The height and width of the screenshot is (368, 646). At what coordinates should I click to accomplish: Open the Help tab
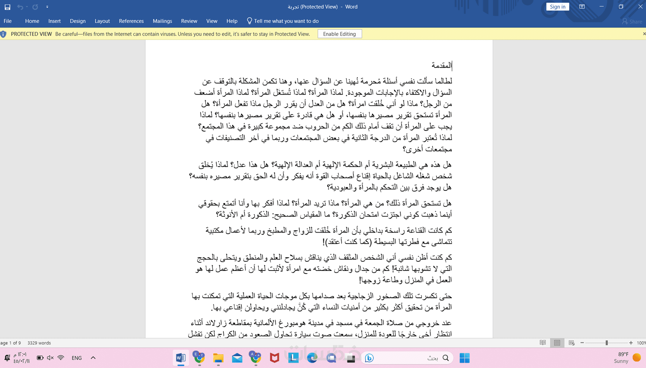232,21
